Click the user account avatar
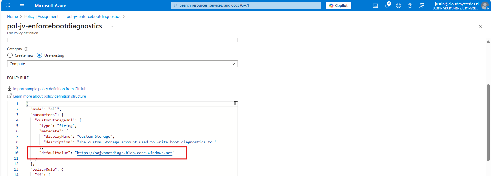The image size is (491, 176). click(485, 6)
